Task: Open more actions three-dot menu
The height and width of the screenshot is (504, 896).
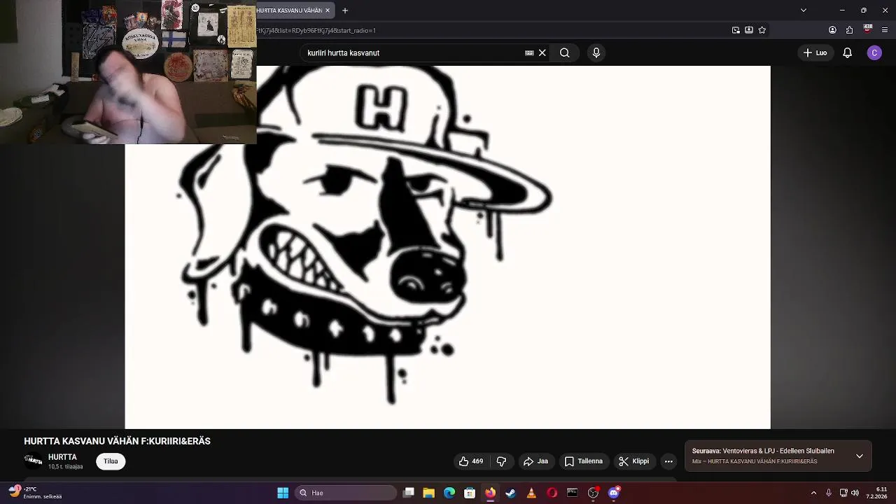Action: (x=668, y=461)
